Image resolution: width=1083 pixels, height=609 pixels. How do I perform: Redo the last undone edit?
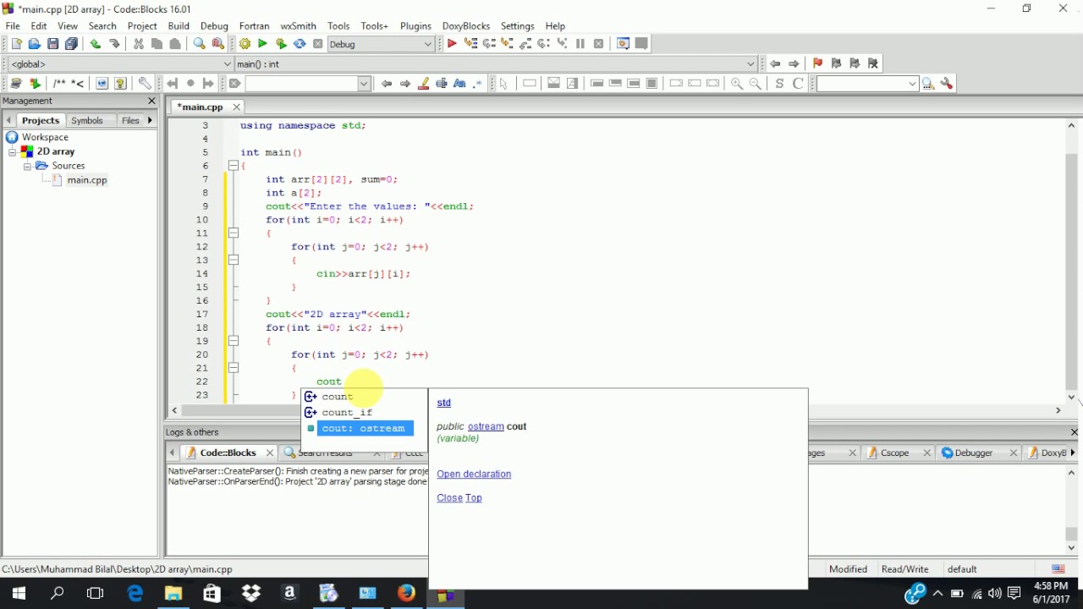coord(114,44)
